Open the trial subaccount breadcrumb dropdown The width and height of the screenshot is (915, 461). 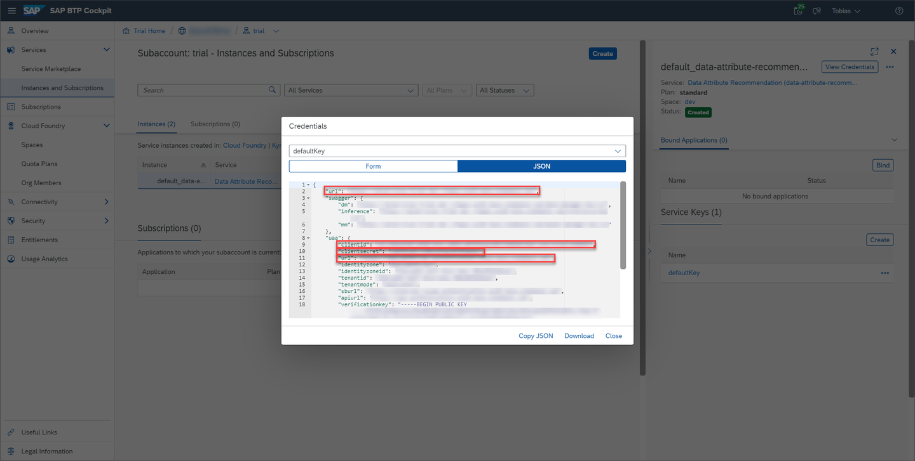pos(276,31)
